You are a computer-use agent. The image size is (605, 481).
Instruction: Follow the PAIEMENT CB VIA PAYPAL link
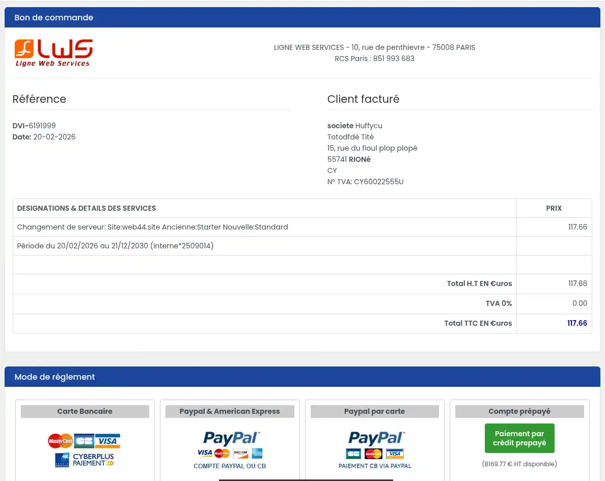tap(375, 466)
